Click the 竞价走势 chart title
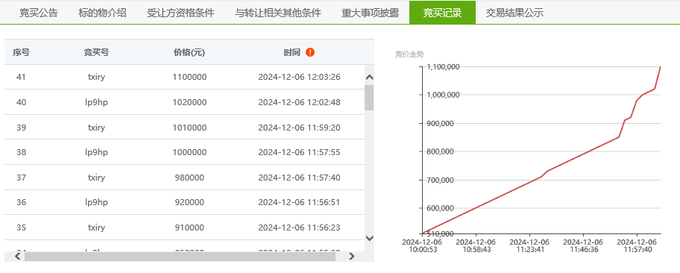The image size is (680, 273). click(x=409, y=54)
